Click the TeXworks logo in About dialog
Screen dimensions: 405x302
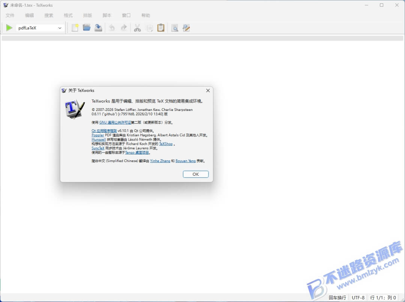click(x=75, y=109)
